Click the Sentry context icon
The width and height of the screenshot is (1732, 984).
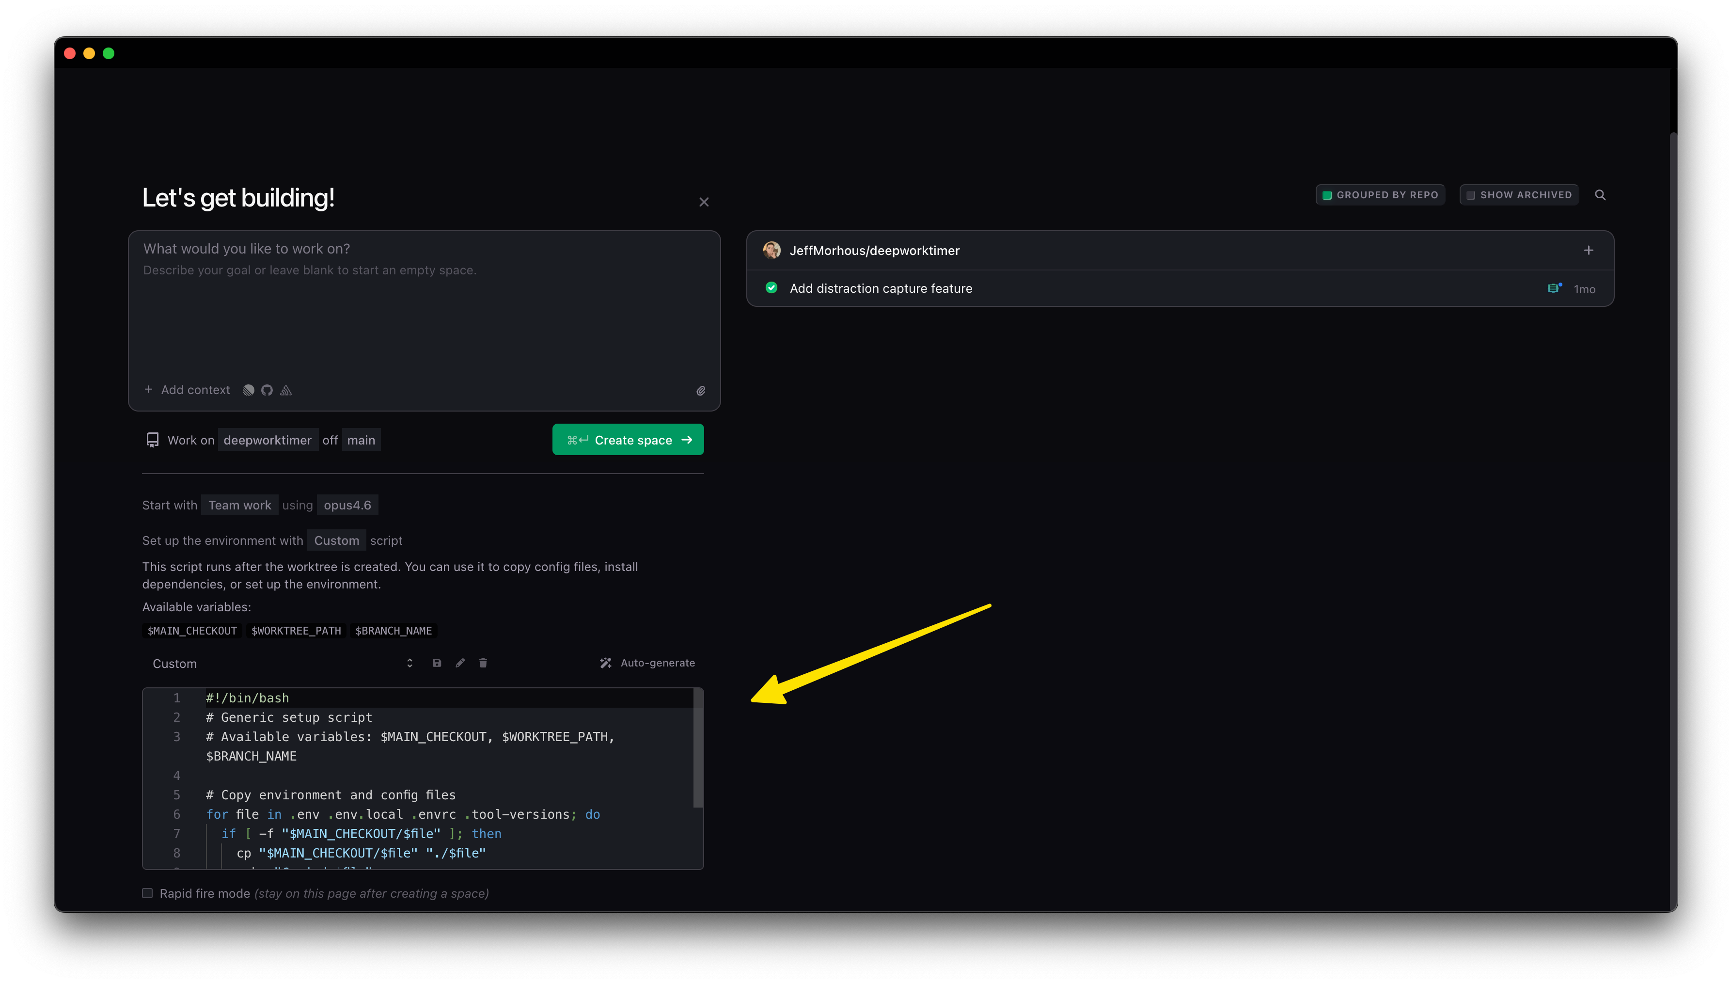[286, 390]
